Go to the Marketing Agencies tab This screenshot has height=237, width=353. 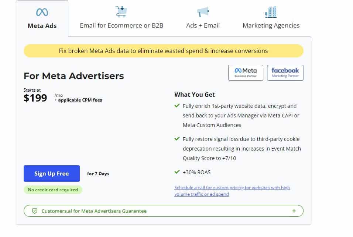[x=271, y=19]
